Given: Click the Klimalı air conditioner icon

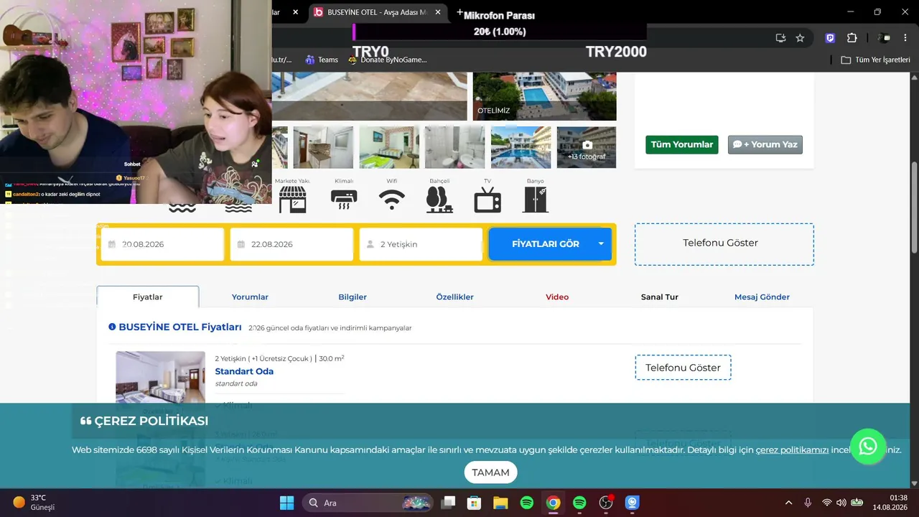Looking at the screenshot, I should coord(344,200).
